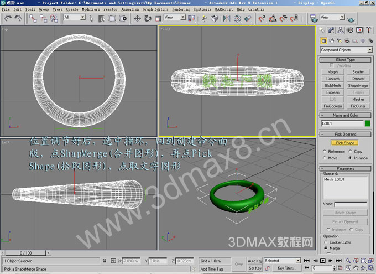Click the Mirror tool icon
Viewport: 376px width, 274px height.
(227, 18)
